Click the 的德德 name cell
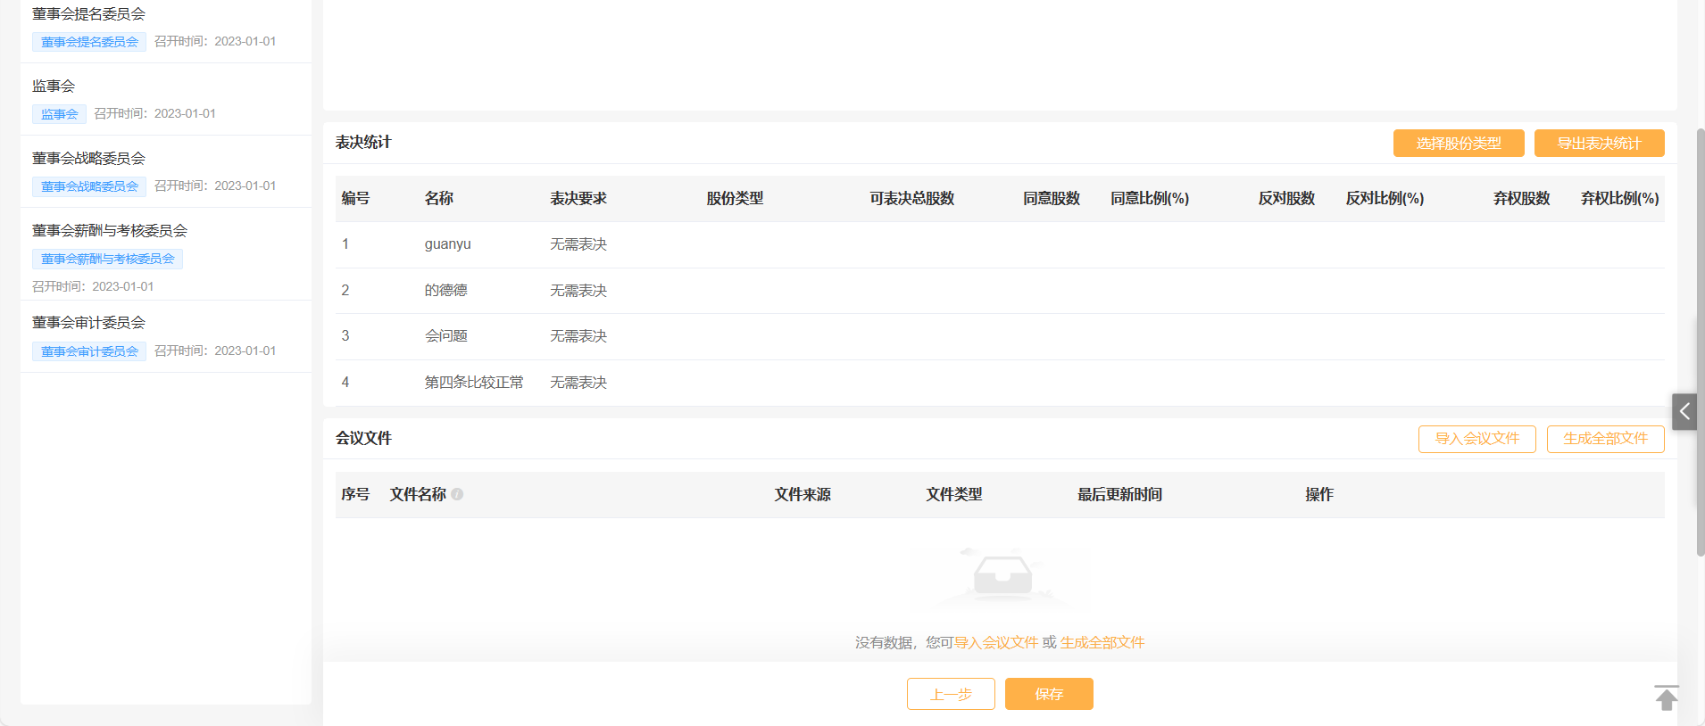 pyautogui.click(x=445, y=291)
